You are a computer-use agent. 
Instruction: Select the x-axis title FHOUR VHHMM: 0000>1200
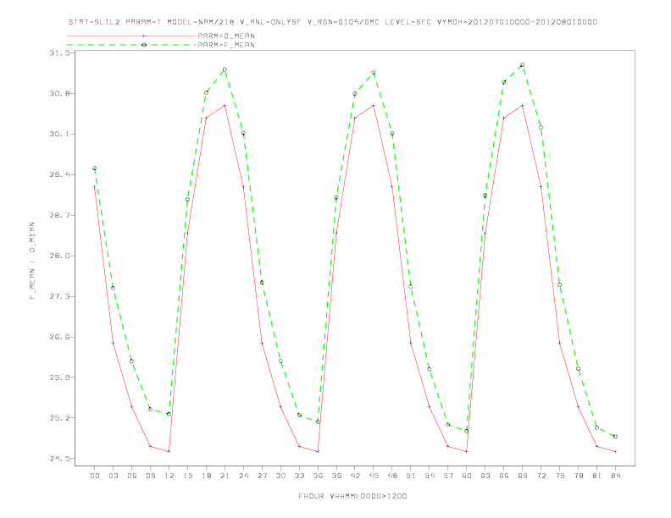click(352, 496)
